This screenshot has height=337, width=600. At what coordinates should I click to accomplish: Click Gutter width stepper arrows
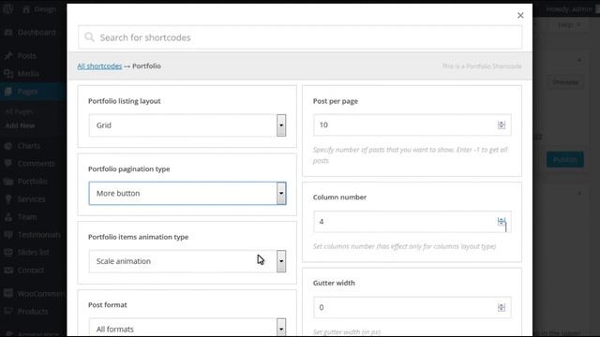click(x=502, y=307)
